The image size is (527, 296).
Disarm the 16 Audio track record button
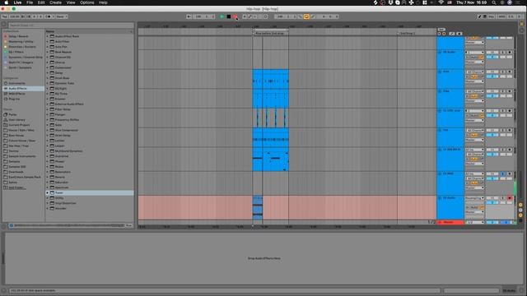510,198
